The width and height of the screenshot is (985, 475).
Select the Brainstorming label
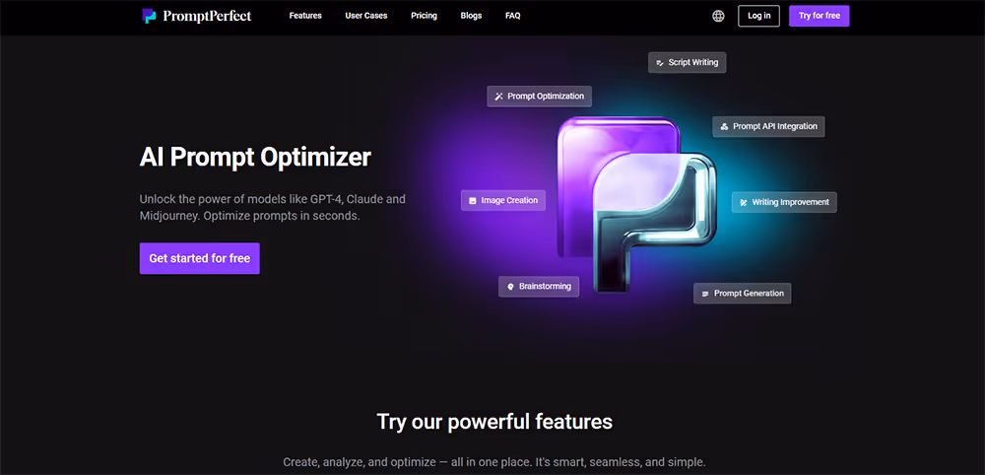pos(546,287)
